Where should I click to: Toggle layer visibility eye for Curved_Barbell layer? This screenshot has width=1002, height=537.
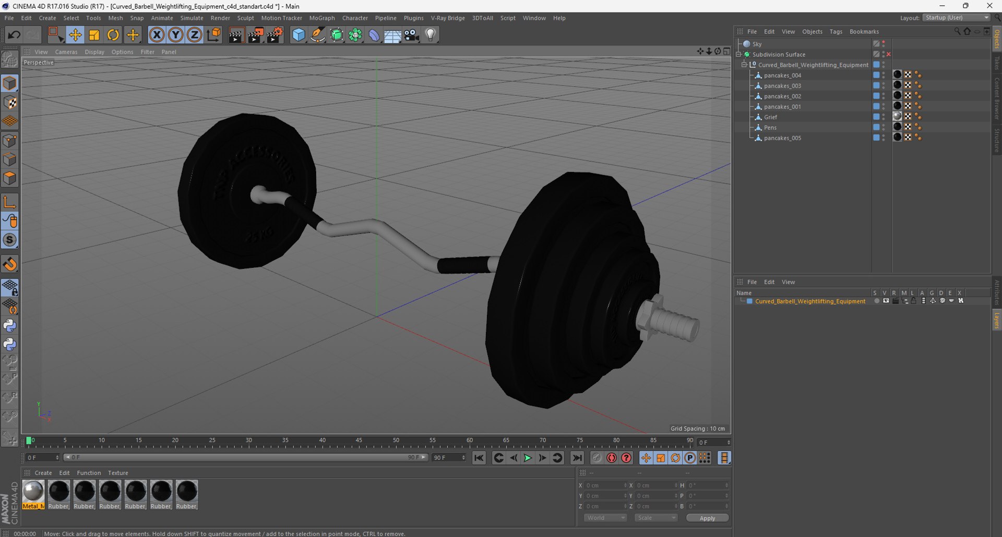tap(886, 301)
